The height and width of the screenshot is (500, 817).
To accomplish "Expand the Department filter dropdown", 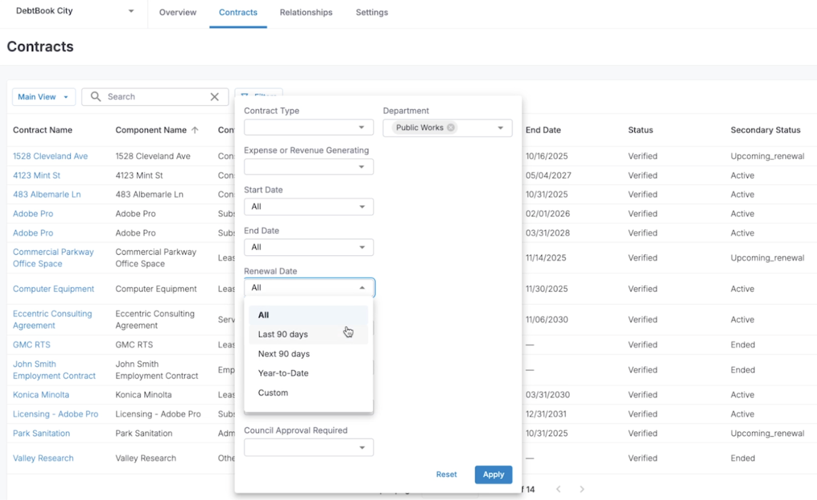I will [x=499, y=127].
